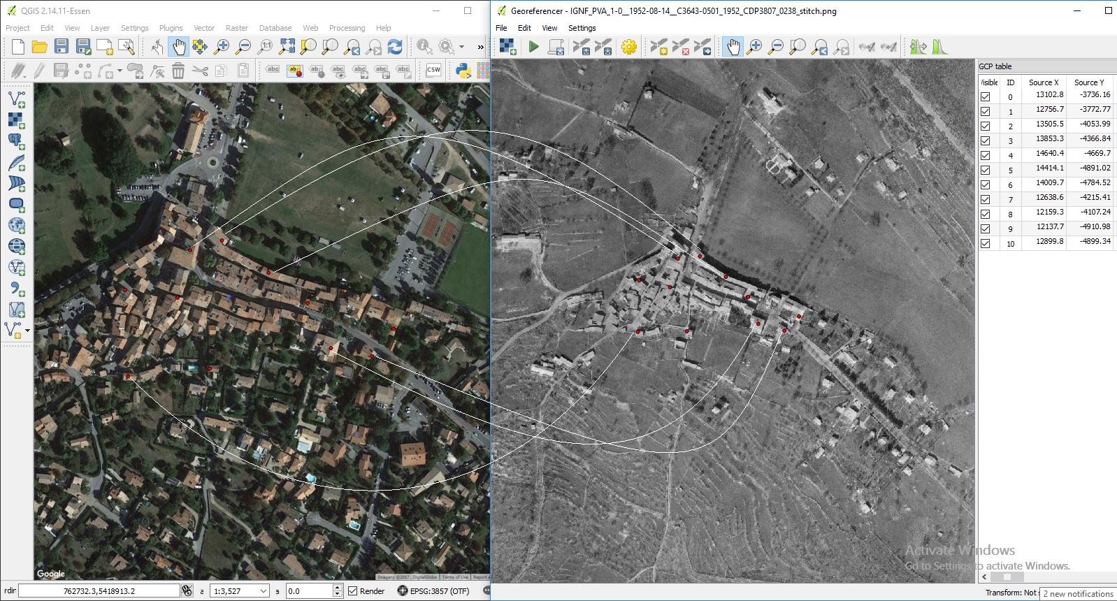This screenshot has height=601, width=1117.
Task: Activate Zoom Out tool in QGIS main window
Action: coord(243,47)
